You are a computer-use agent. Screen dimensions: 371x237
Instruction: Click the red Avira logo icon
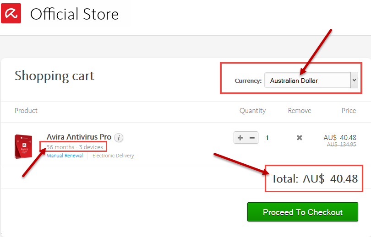tap(11, 13)
